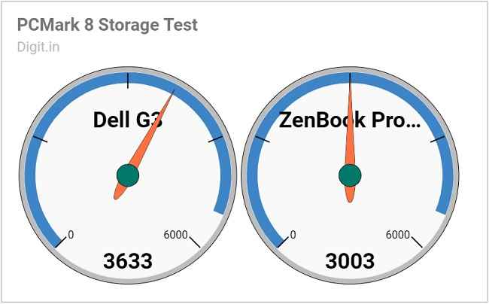Click the Dell G3 needle tail below hub

pyautogui.click(x=120, y=192)
